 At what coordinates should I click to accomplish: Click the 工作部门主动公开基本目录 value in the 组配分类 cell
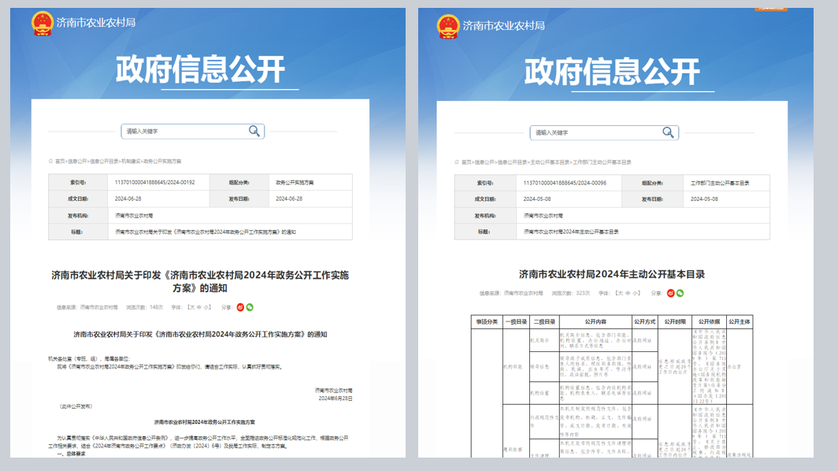[x=719, y=183]
